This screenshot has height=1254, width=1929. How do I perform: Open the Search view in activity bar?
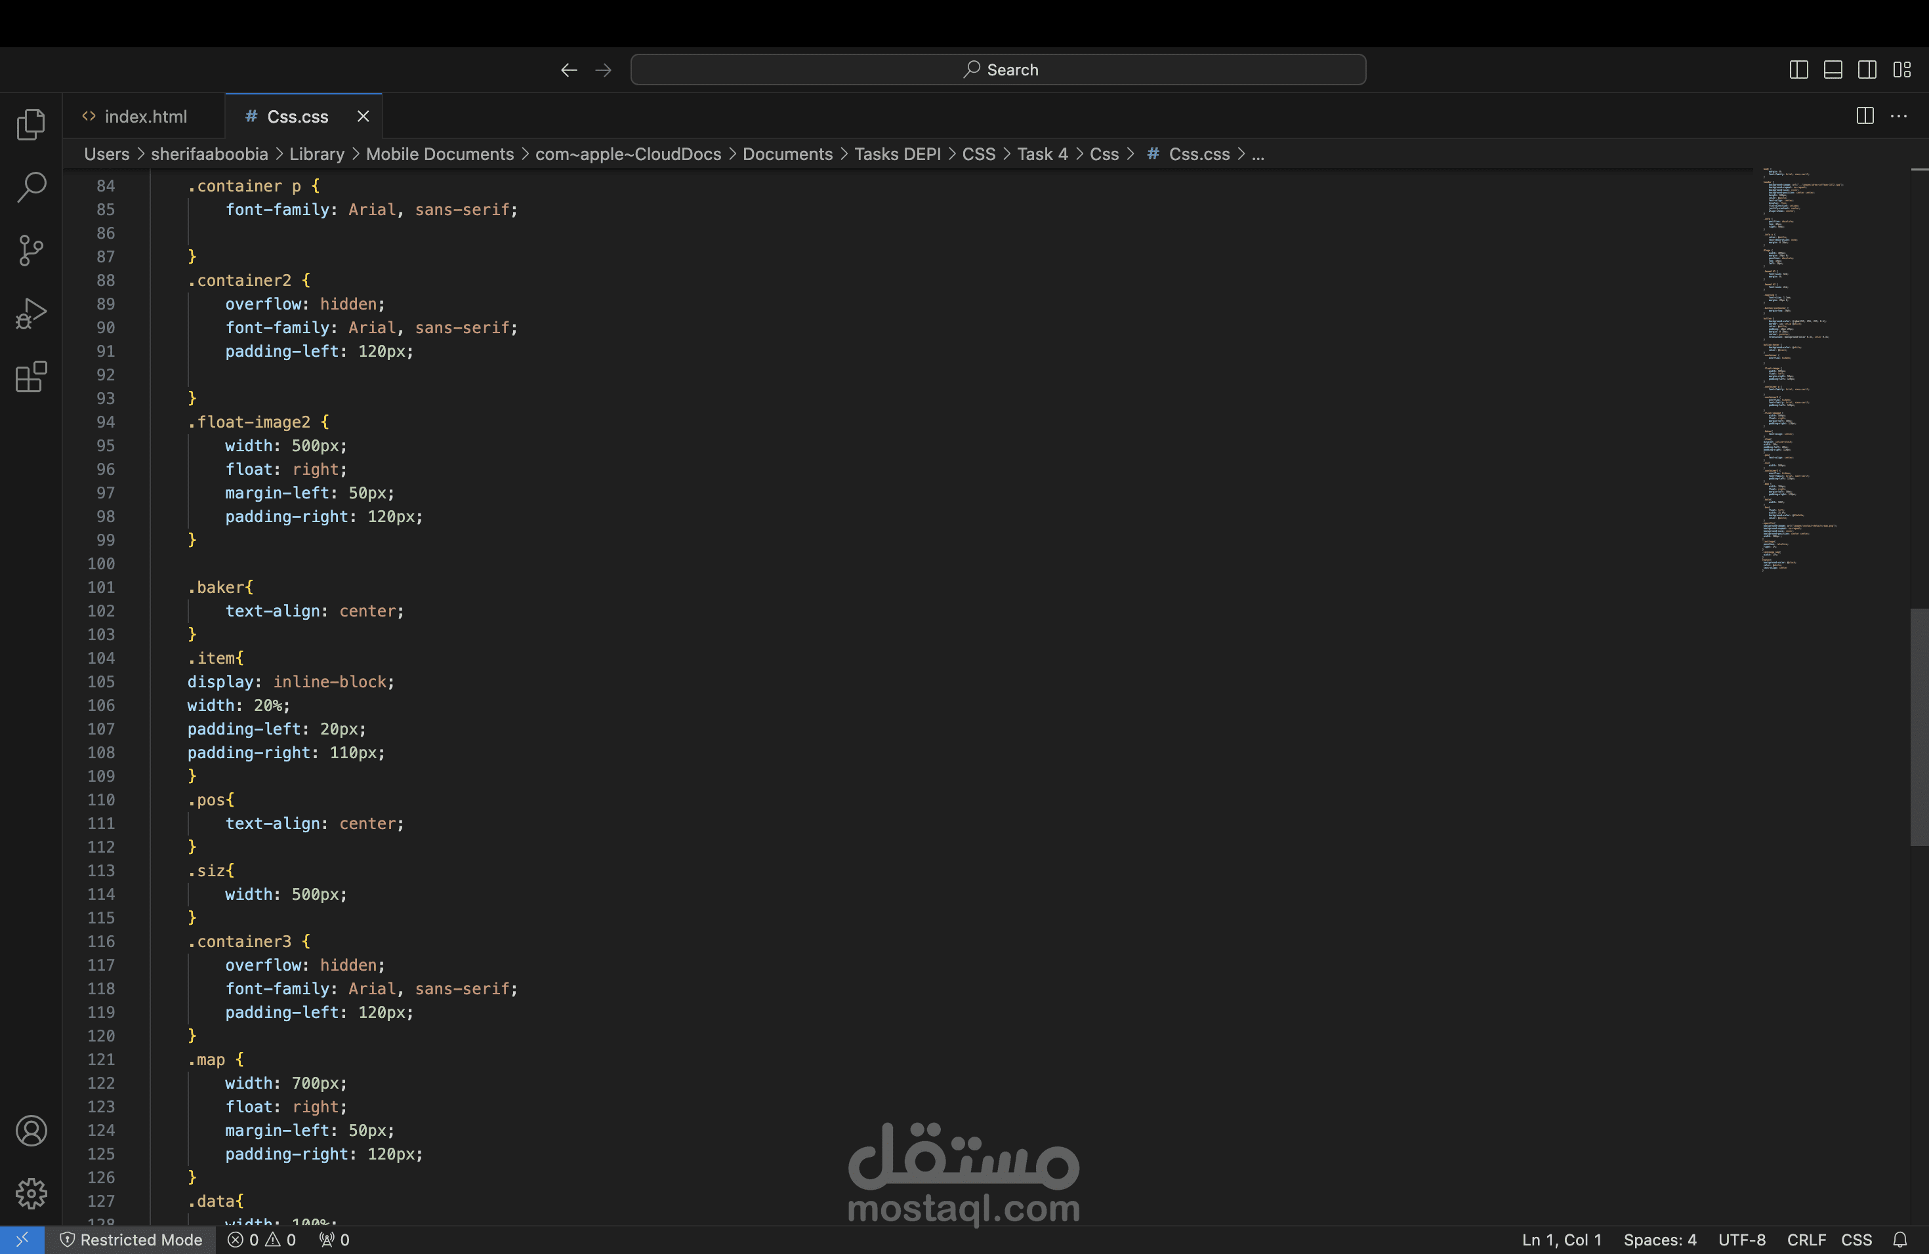(x=31, y=187)
